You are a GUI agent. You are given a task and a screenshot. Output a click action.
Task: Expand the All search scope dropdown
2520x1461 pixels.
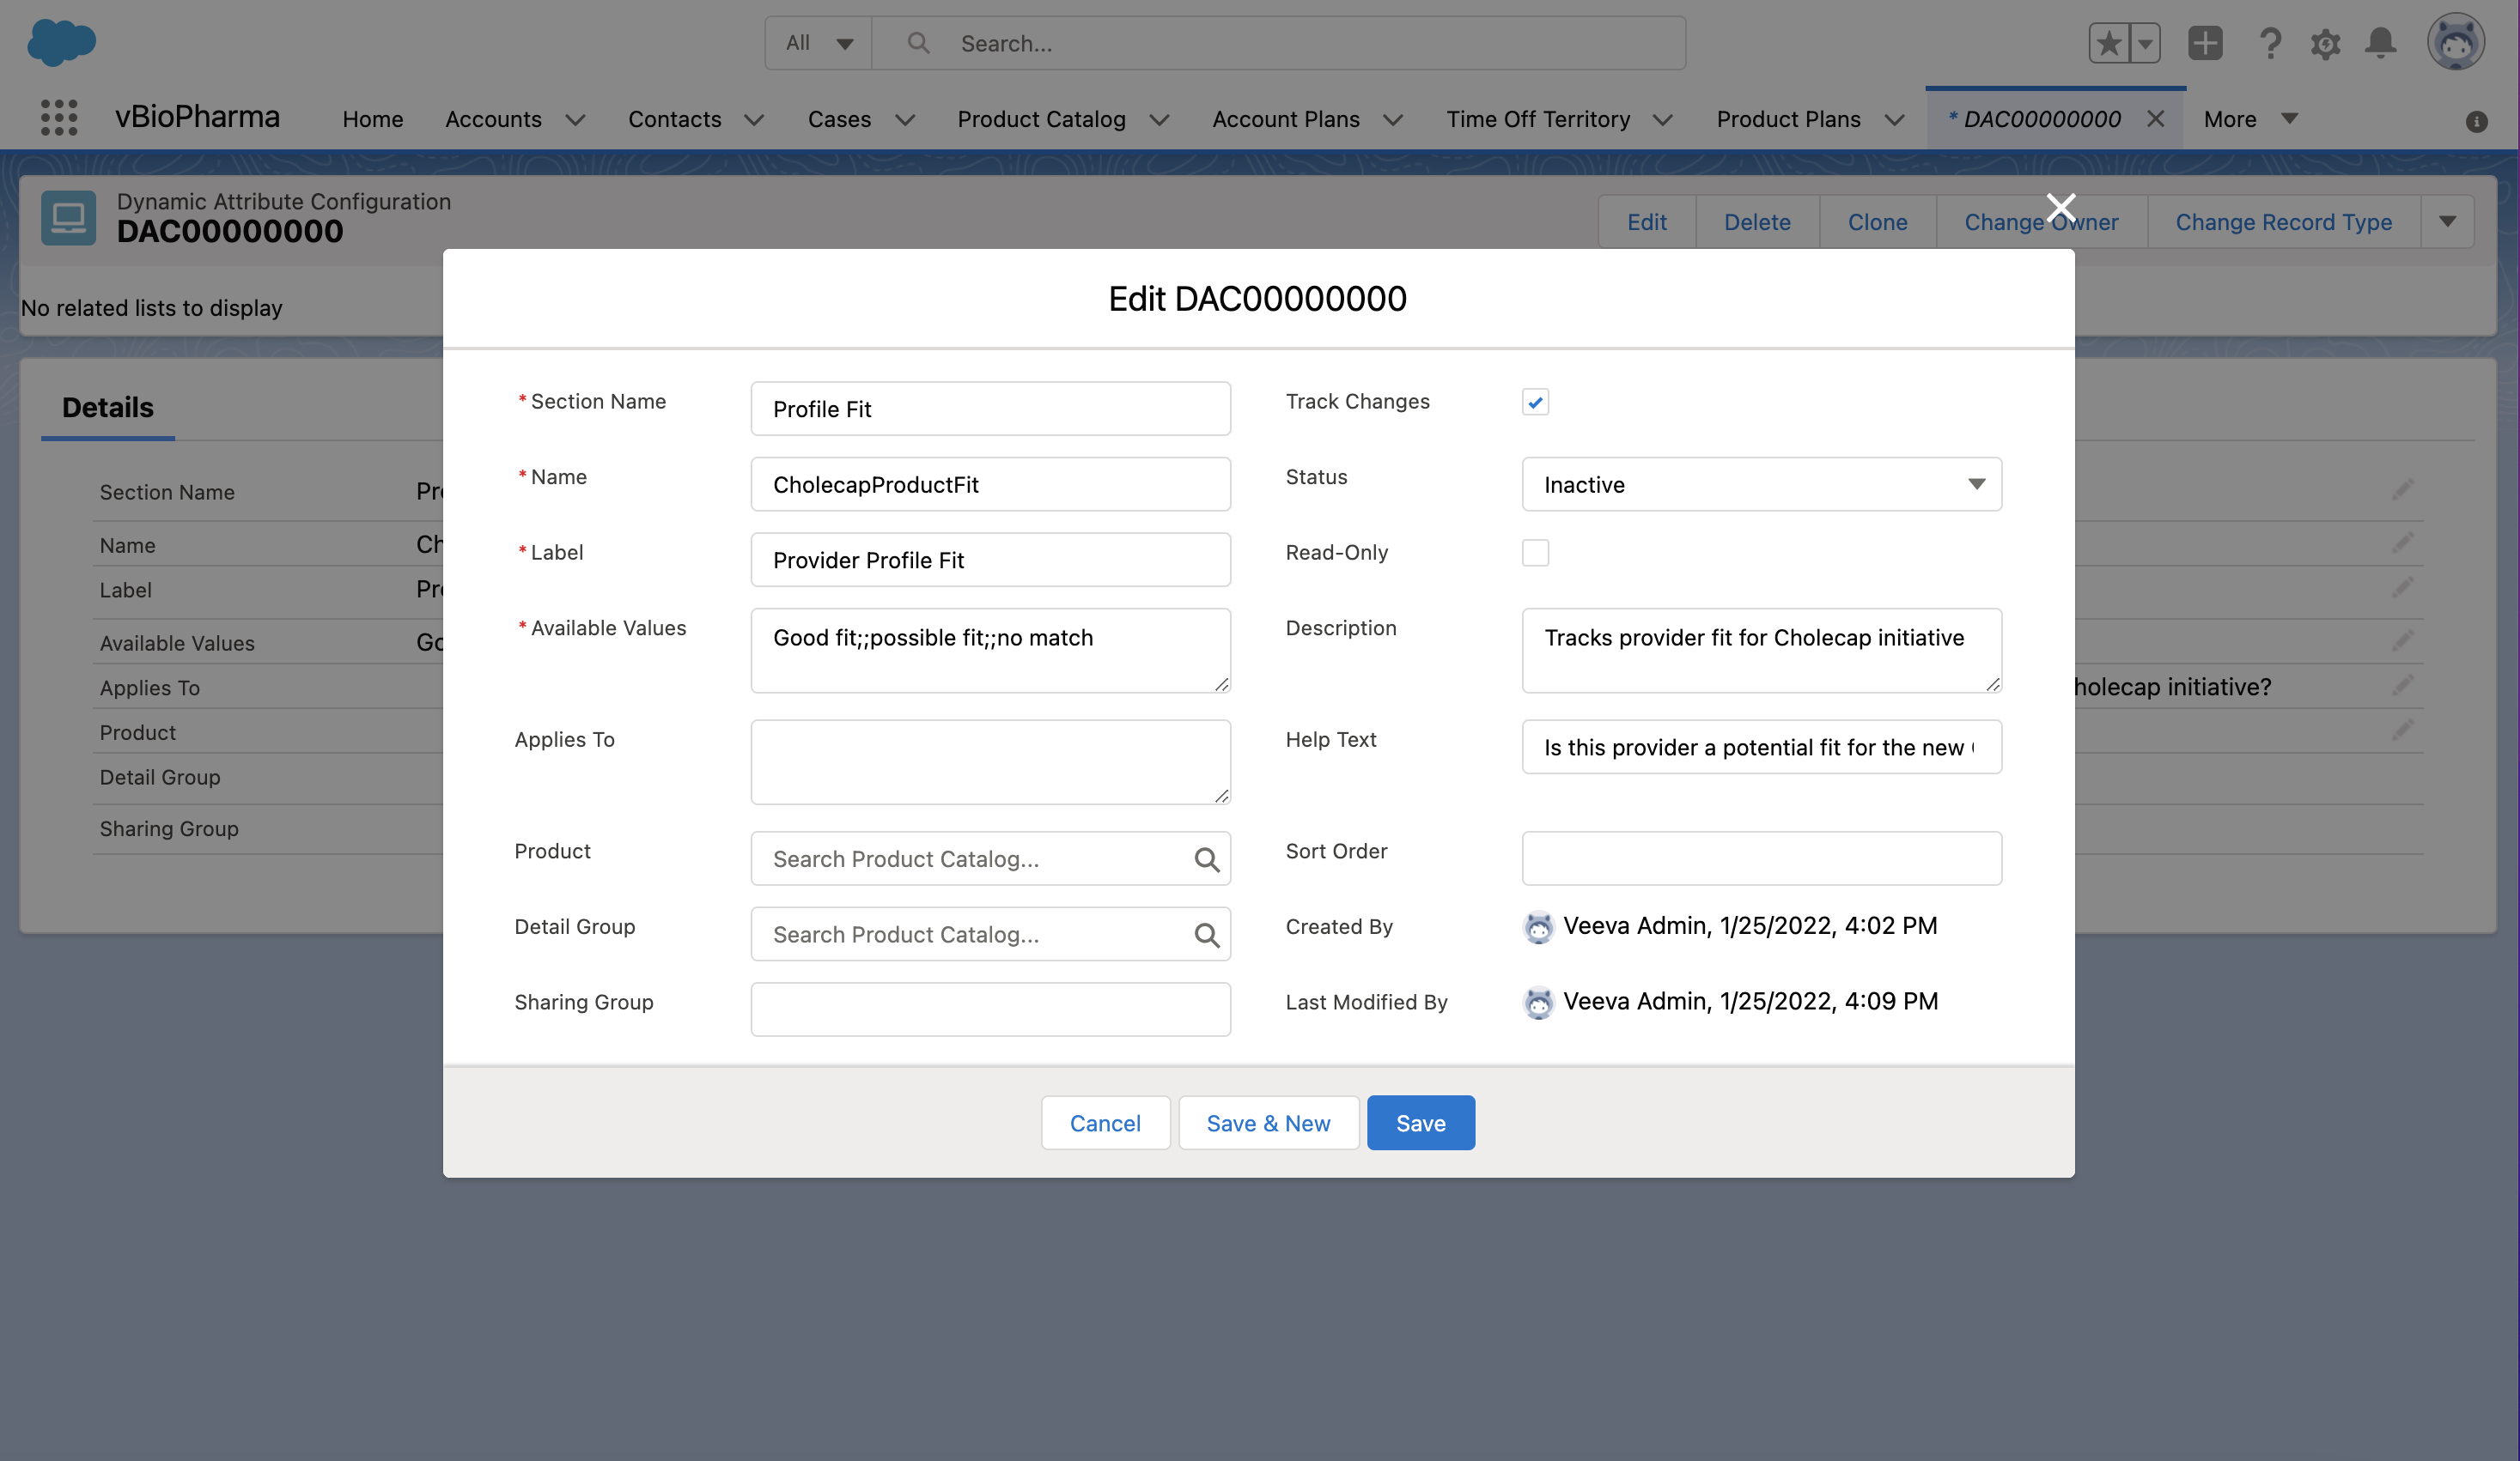click(818, 43)
